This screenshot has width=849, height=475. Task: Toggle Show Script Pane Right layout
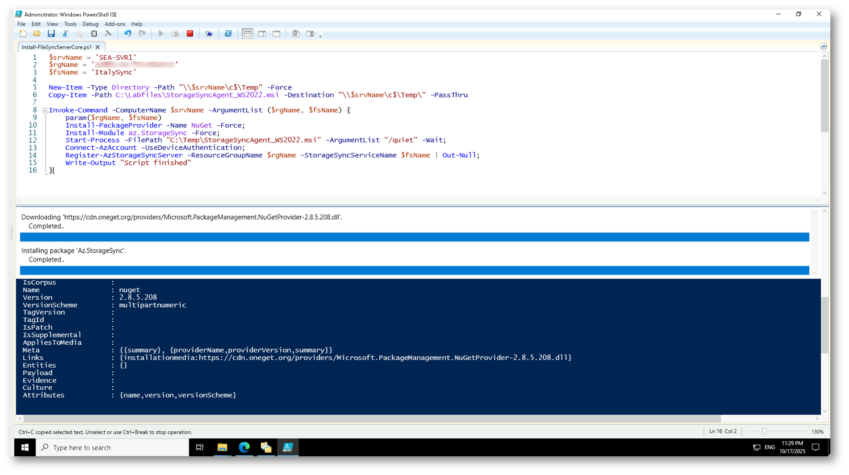(262, 34)
